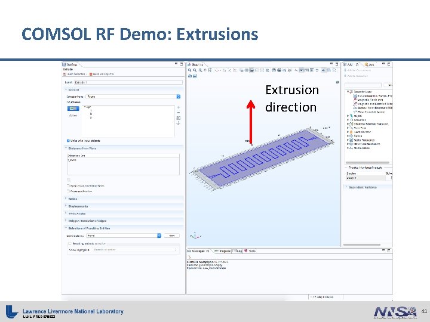Switch to the Messages tab

click(x=198, y=251)
